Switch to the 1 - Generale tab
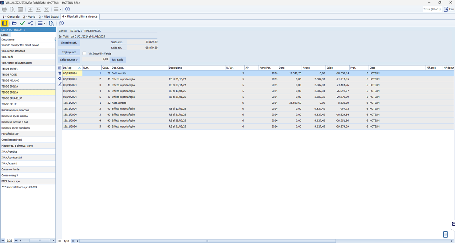Image resolution: width=455 pixels, height=243 pixels. [11, 17]
